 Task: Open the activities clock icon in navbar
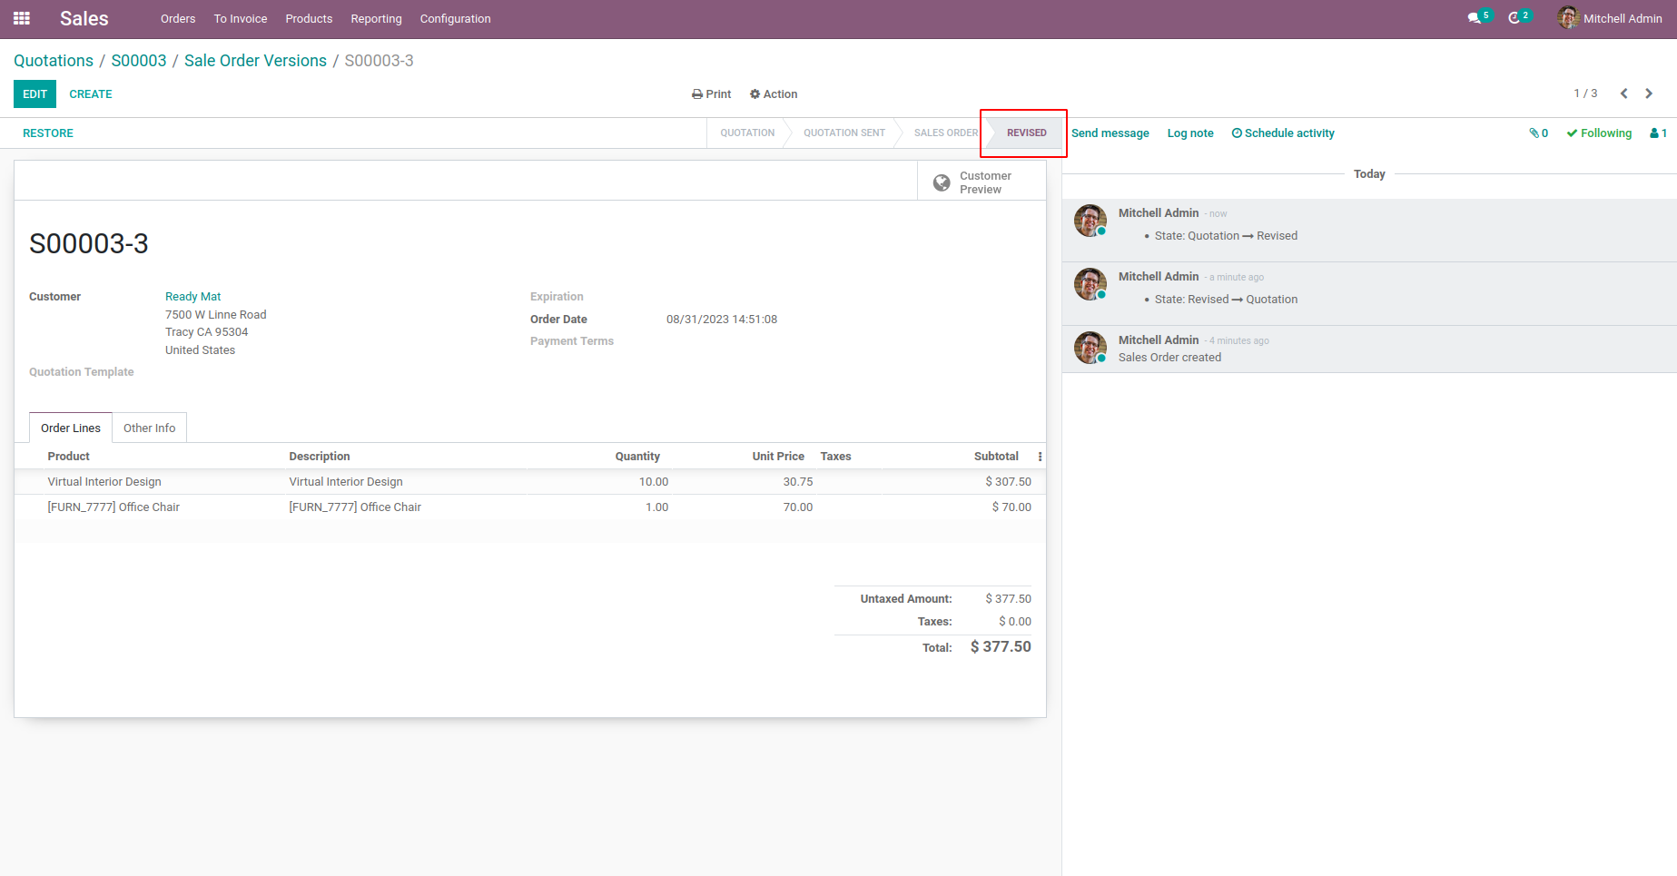pos(1514,18)
